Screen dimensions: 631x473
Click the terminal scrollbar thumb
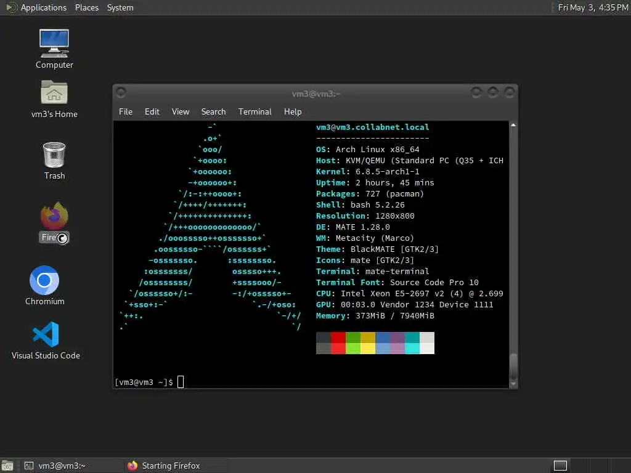click(513, 366)
